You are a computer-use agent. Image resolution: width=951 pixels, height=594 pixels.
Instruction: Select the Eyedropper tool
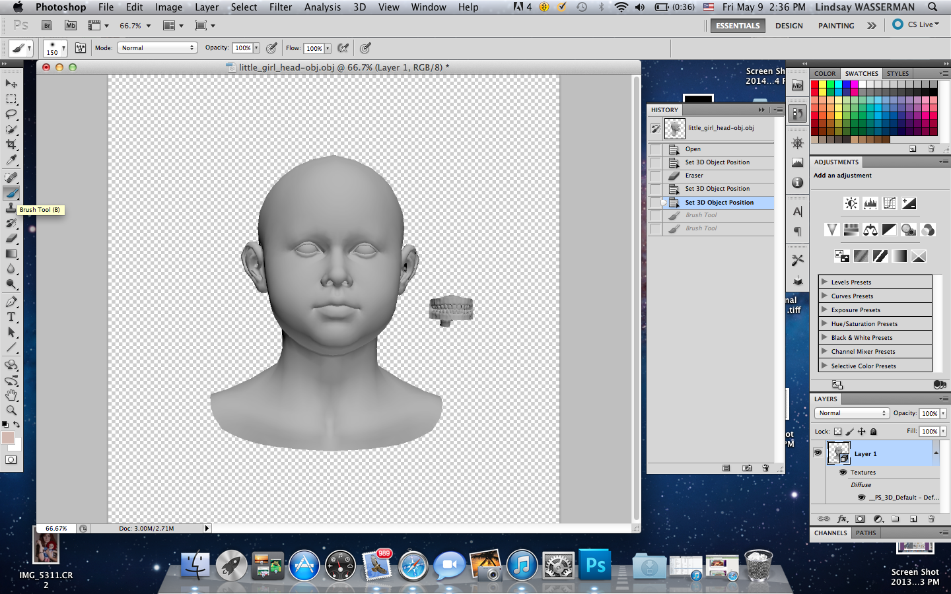tap(11, 160)
